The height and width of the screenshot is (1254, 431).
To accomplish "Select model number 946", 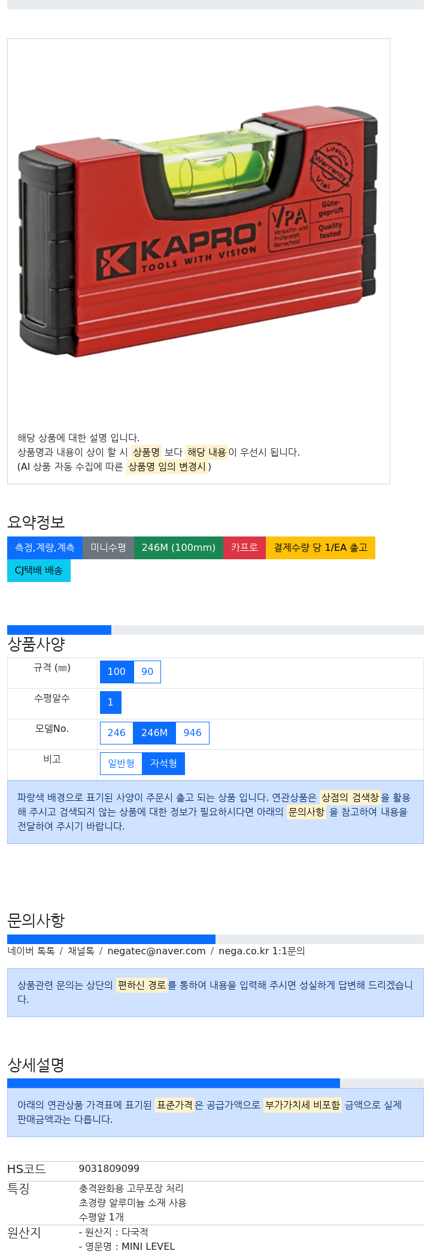I will [193, 733].
